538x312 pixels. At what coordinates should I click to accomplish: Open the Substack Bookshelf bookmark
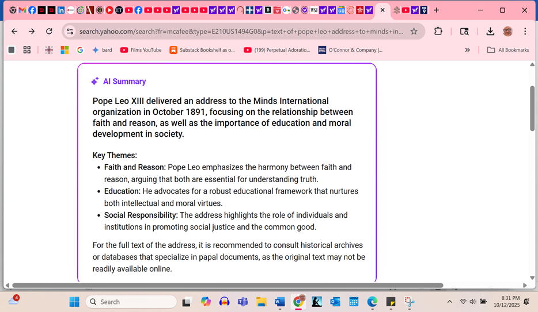point(202,50)
